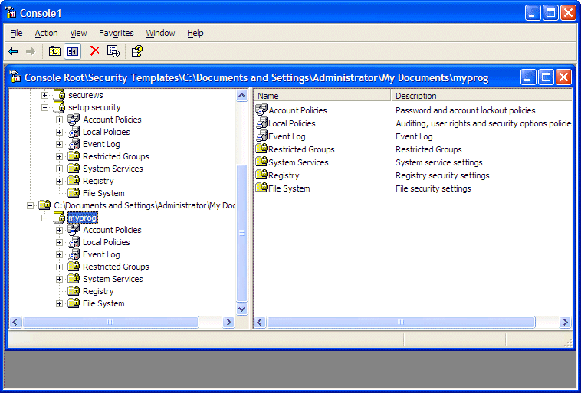
Task: Select Restricted Groups label under myprog
Action: [x=116, y=267]
